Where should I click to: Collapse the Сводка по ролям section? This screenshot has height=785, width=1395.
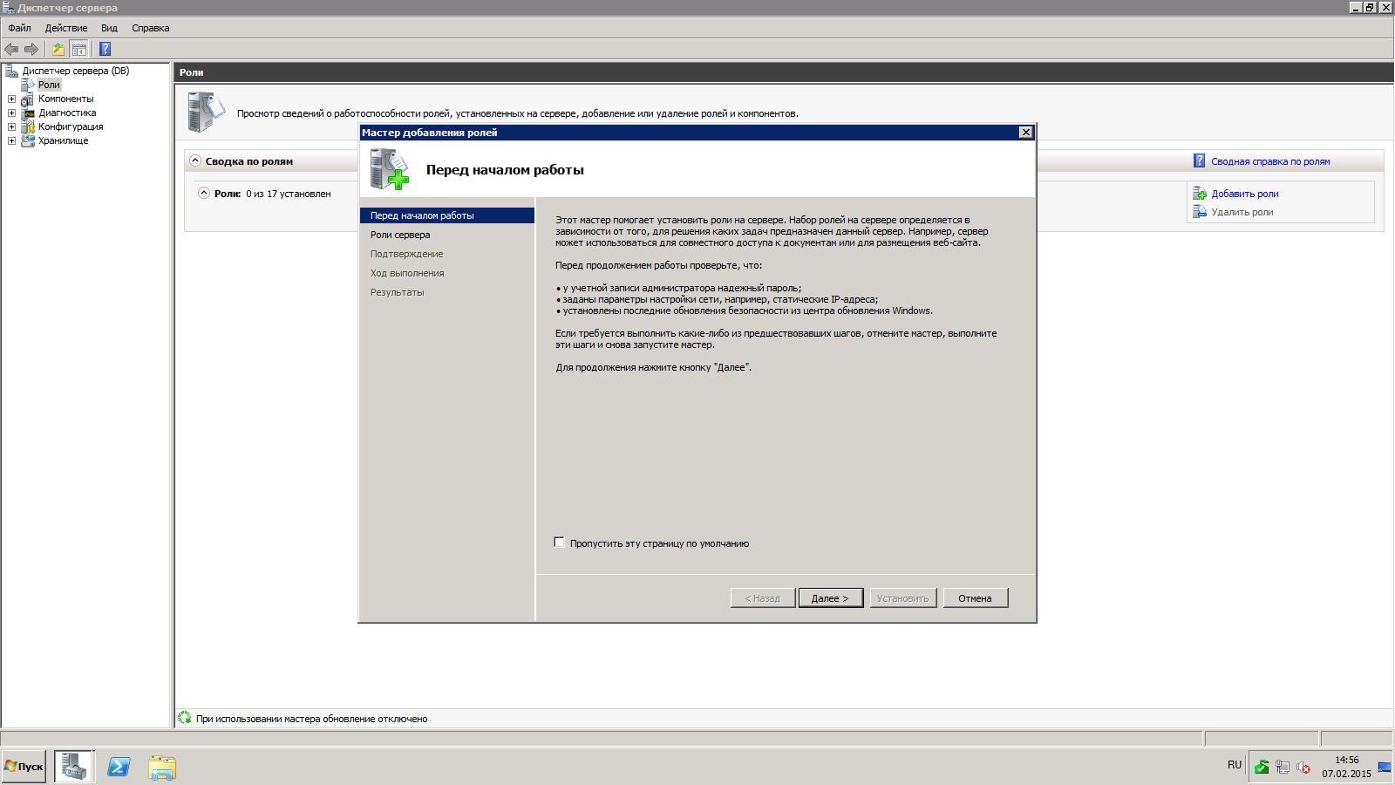pos(195,160)
